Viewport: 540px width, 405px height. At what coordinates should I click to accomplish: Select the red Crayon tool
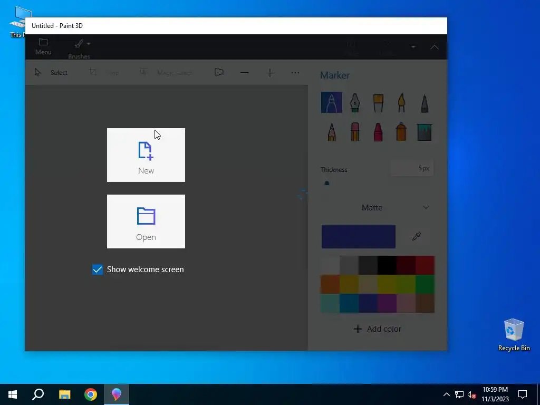378,132
